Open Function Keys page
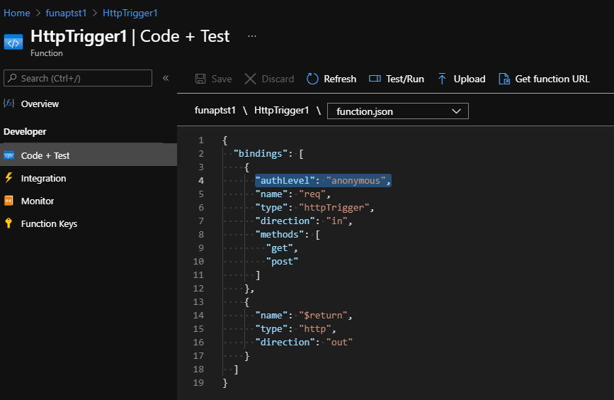614x400 pixels. click(49, 224)
